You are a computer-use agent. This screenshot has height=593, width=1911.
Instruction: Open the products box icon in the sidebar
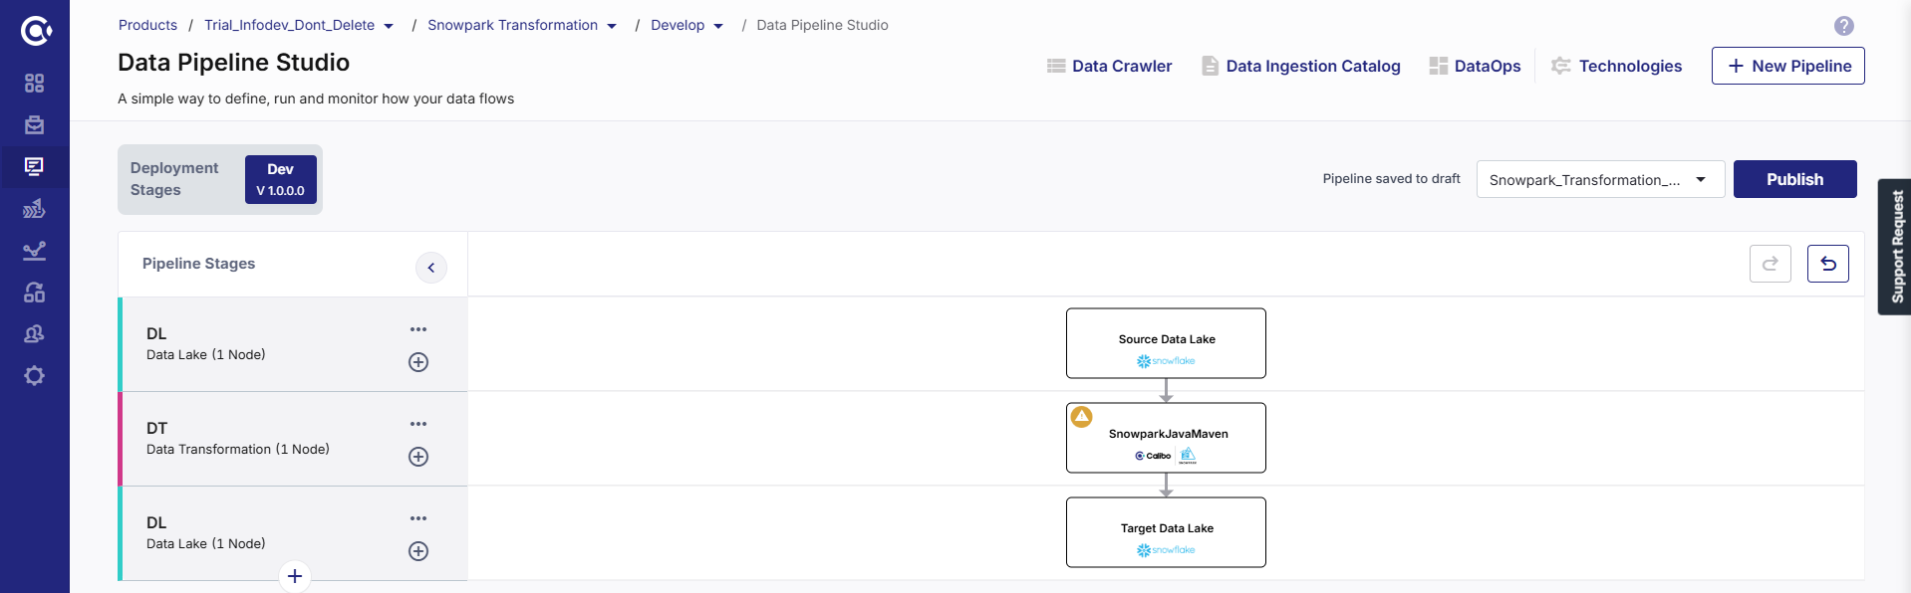pos(34,124)
